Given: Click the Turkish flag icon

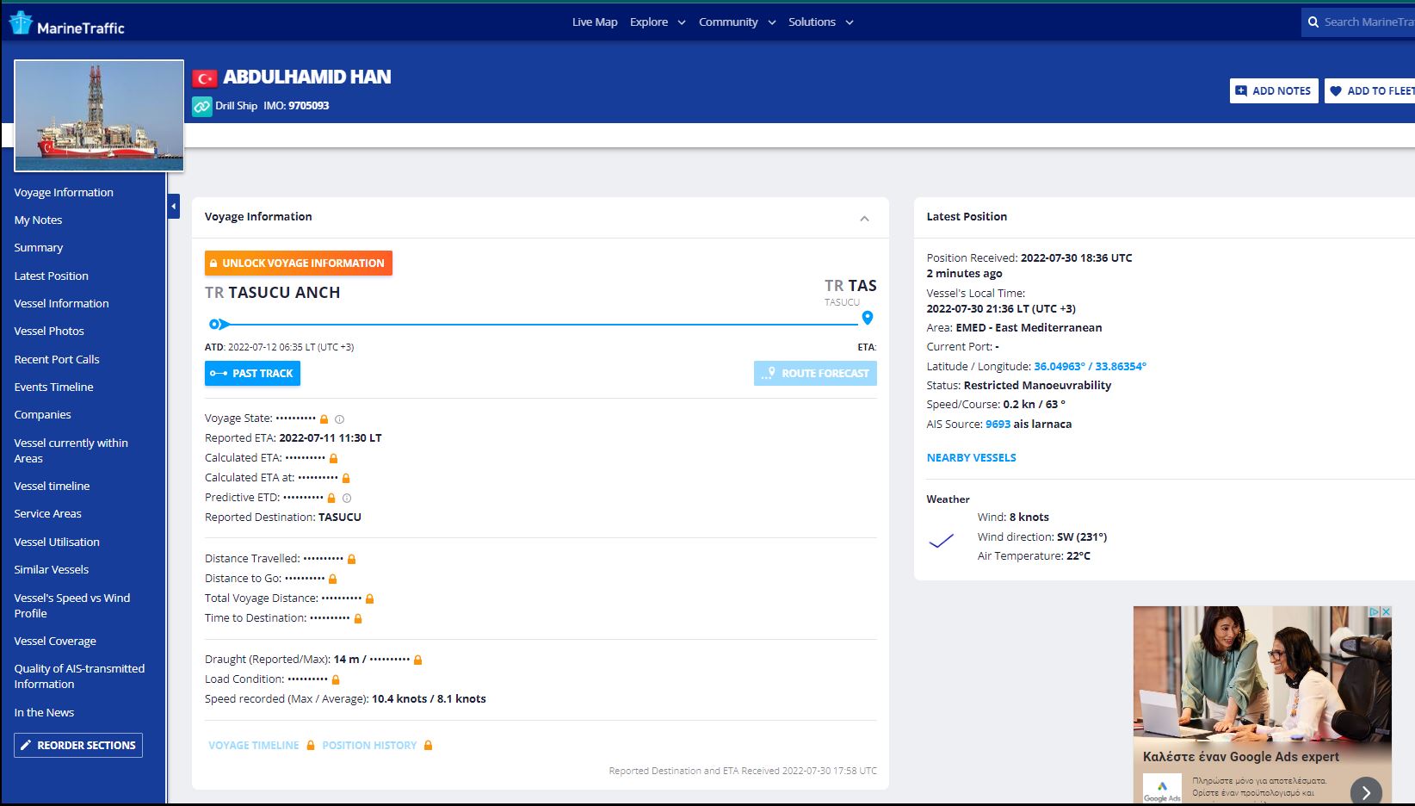Looking at the screenshot, I should click(x=204, y=78).
